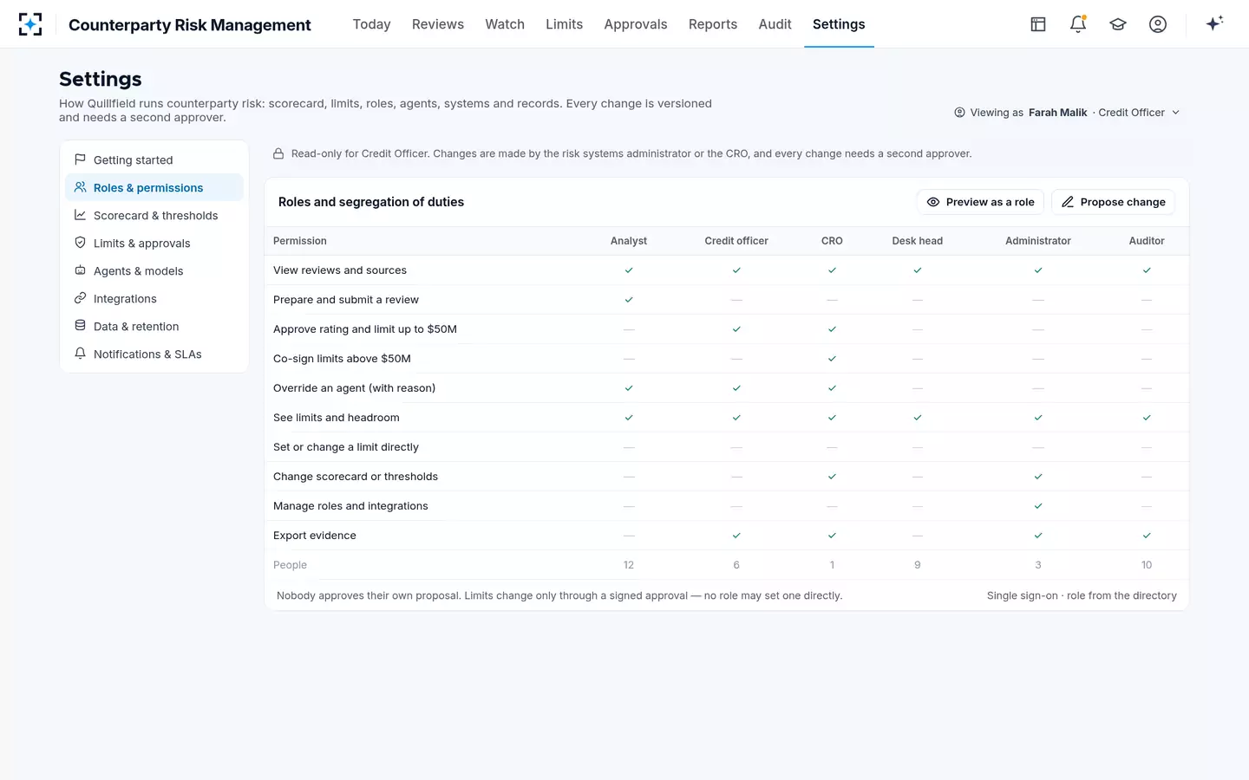Open the user account profile icon
The image size is (1249, 780).
click(x=1158, y=24)
